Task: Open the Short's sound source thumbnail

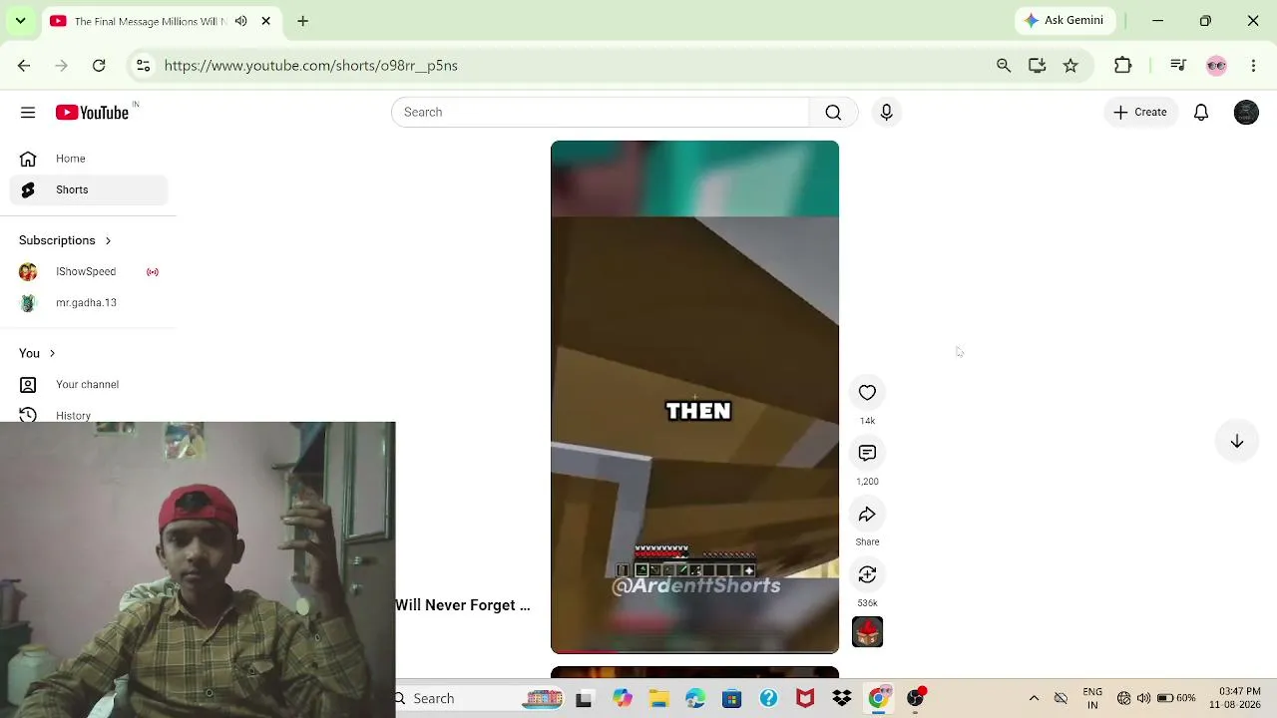Action: pyautogui.click(x=867, y=632)
